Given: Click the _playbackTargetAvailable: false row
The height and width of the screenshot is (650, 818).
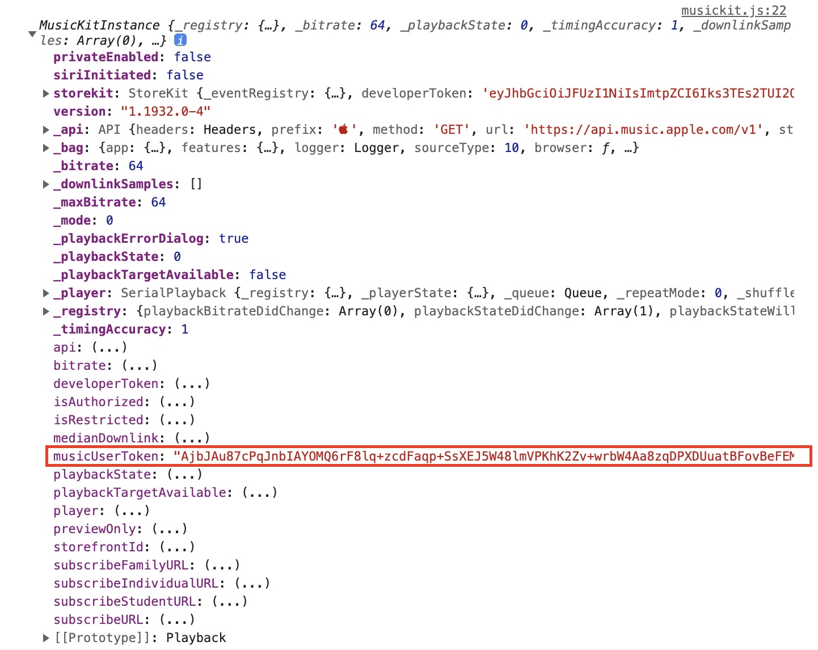Looking at the screenshot, I should point(170,275).
